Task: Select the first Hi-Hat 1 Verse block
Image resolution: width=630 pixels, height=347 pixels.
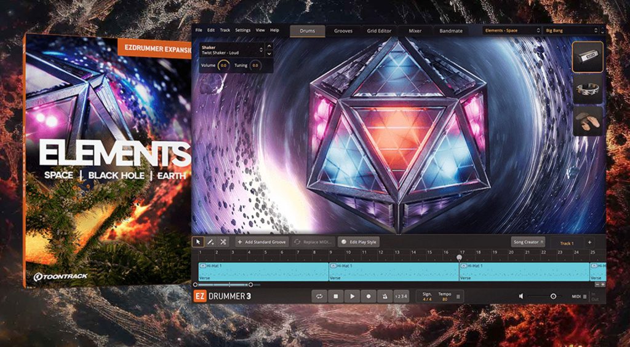Action: (263, 271)
